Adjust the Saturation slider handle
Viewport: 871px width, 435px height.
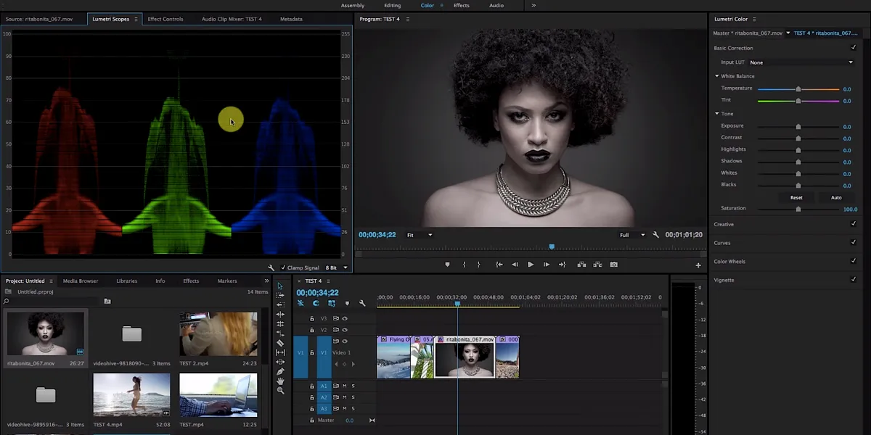[798, 209]
